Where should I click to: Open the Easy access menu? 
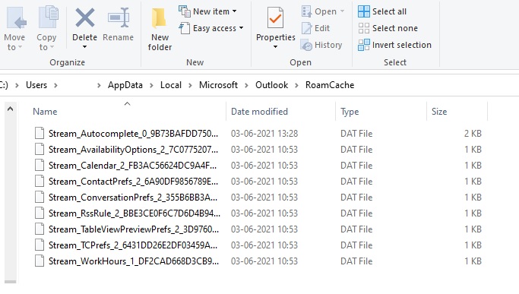pyautogui.click(x=211, y=28)
